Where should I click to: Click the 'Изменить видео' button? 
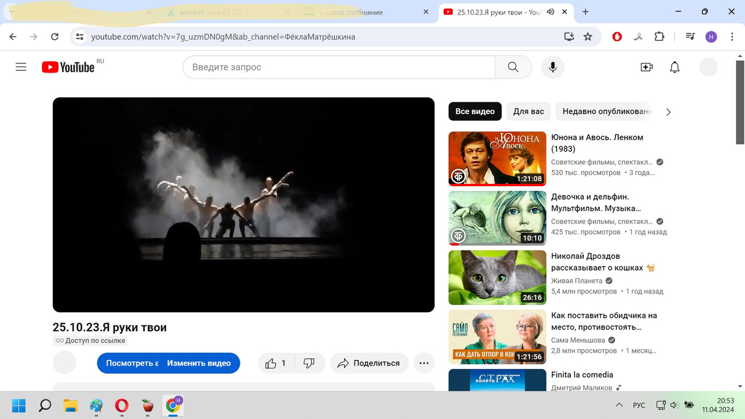pos(199,363)
